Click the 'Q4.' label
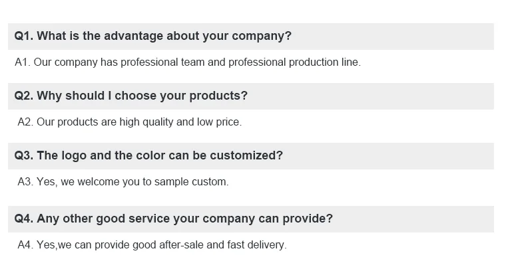The height and width of the screenshot is (277, 512). pyautogui.click(x=24, y=219)
